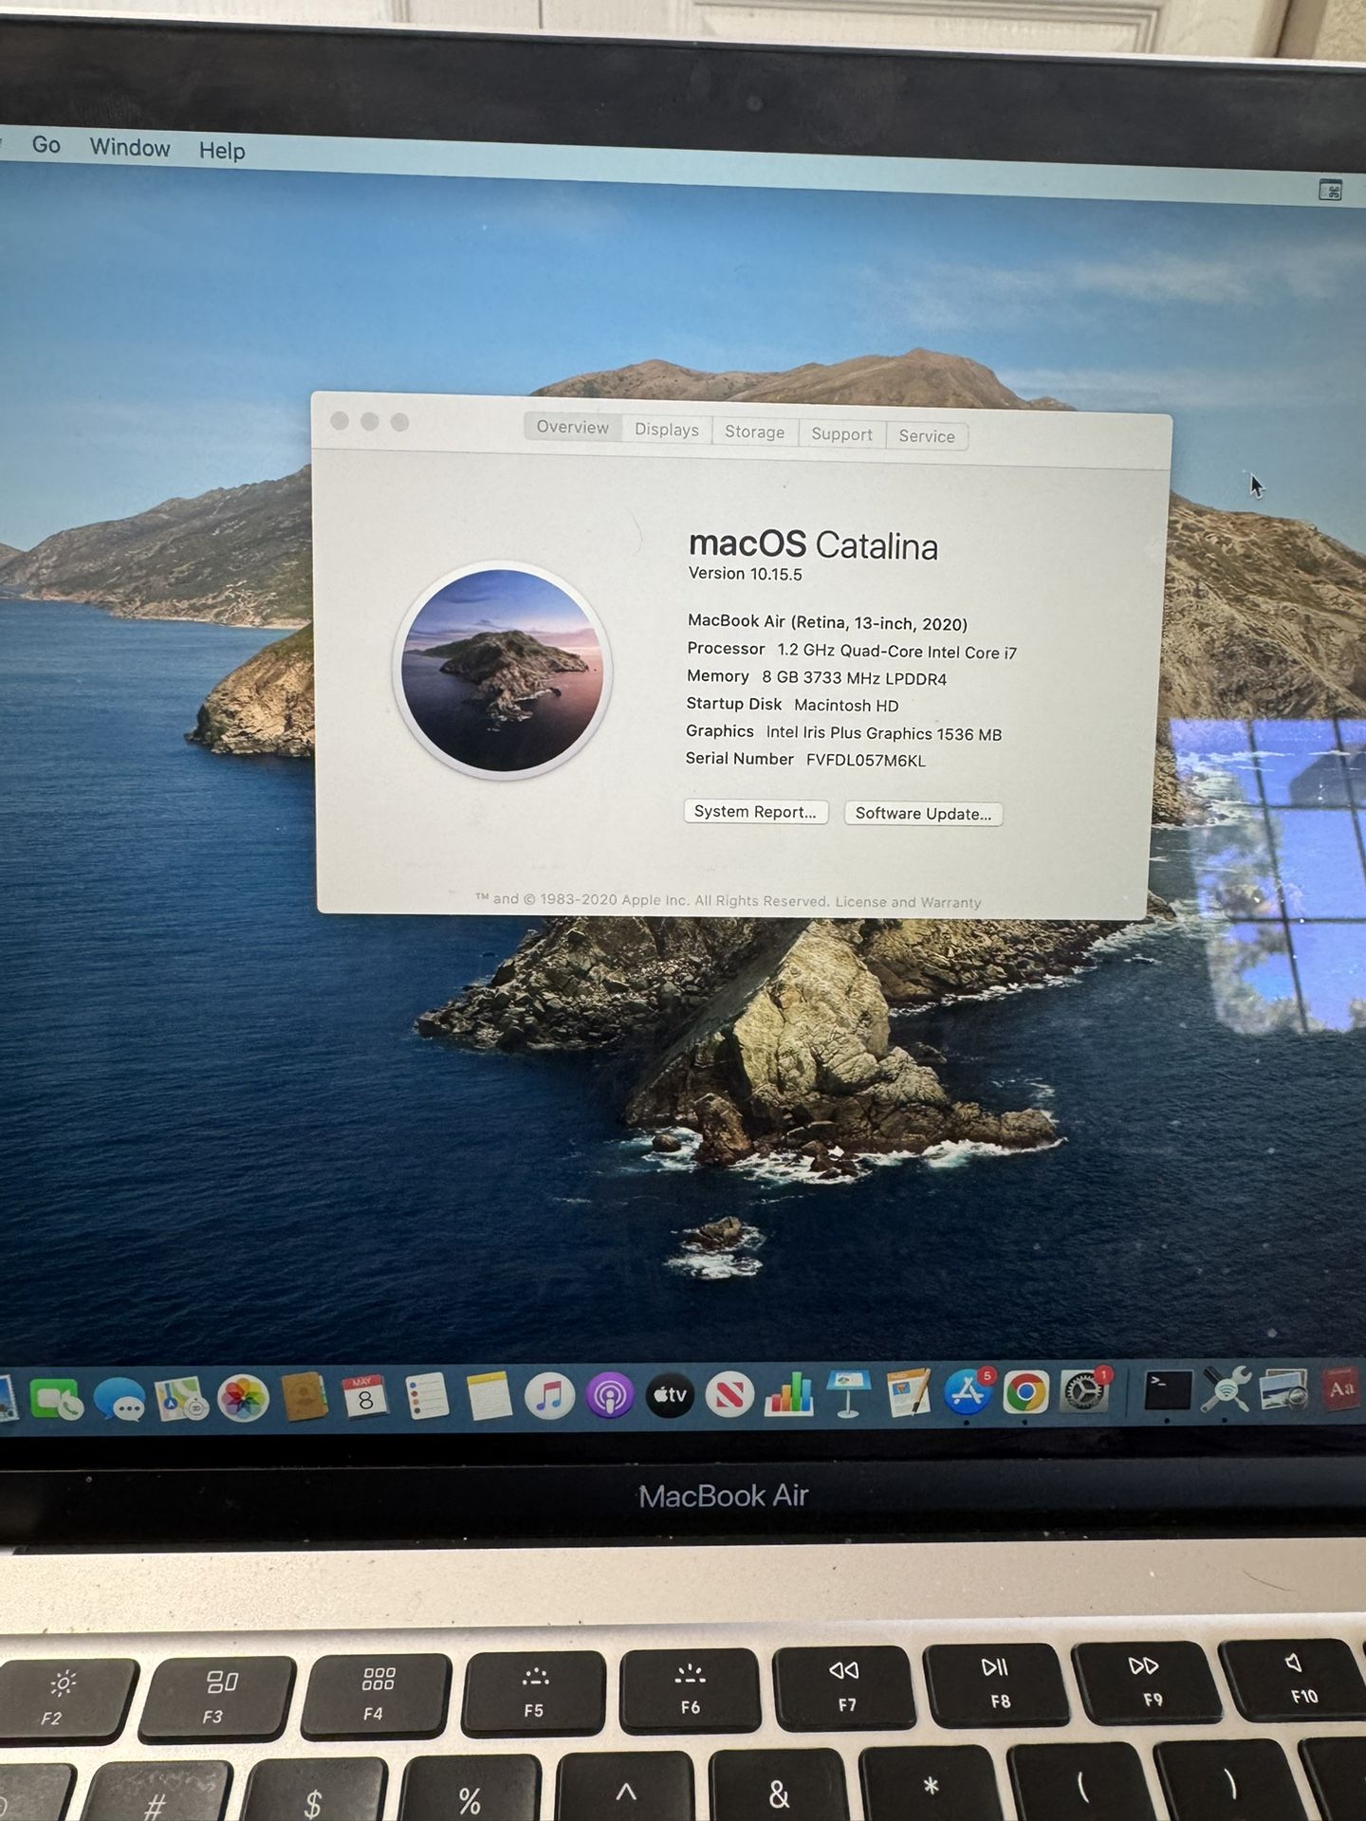Open Dictionary app at Dock end
Image resolution: width=1366 pixels, height=1821 pixels.
click(1341, 1389)
